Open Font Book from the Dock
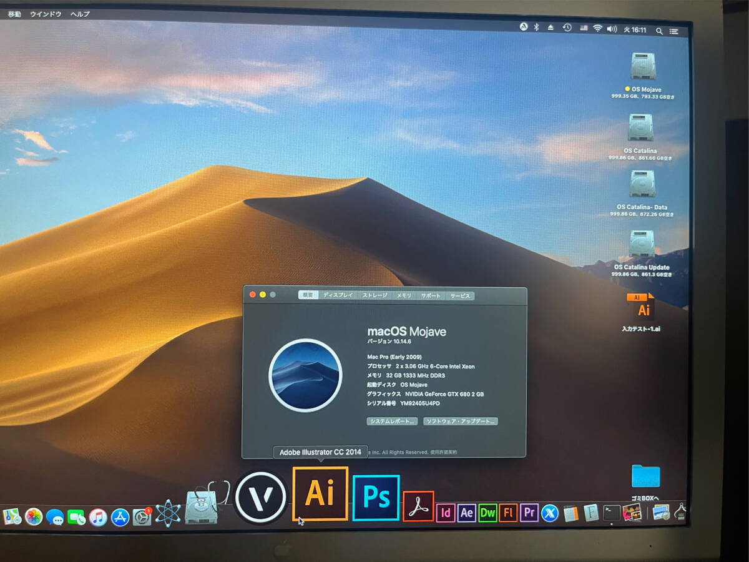This screenshot has height=562, width=749. pyautogui.click(x=591, y=513)
